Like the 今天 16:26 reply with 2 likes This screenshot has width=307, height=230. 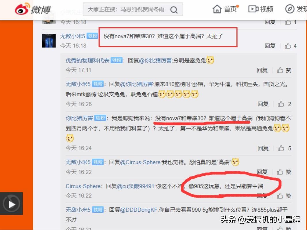[x=281, y=104]
